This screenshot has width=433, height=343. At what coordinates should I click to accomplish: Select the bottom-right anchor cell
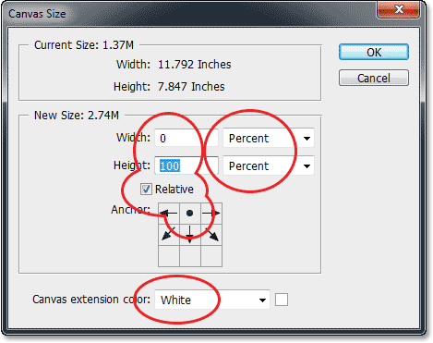point(211,256)
